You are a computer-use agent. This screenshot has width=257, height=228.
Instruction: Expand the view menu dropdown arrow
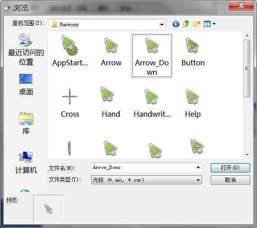coord(214,24)
